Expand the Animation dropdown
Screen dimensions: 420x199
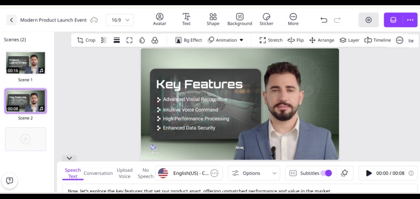click(x=226, y=40)
